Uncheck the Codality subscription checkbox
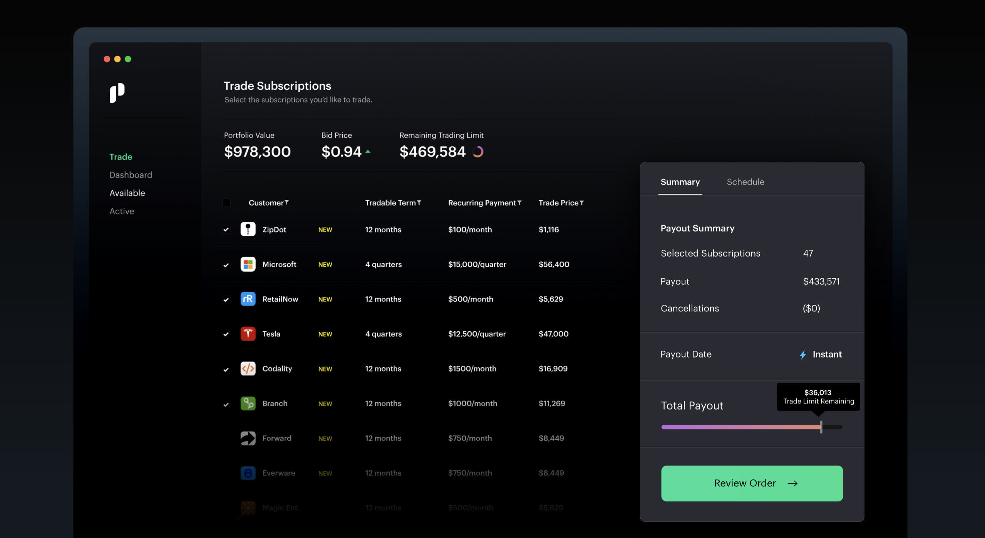Viewport: 985px width, 538px height. pyautogui.click(x=226, y=369)
